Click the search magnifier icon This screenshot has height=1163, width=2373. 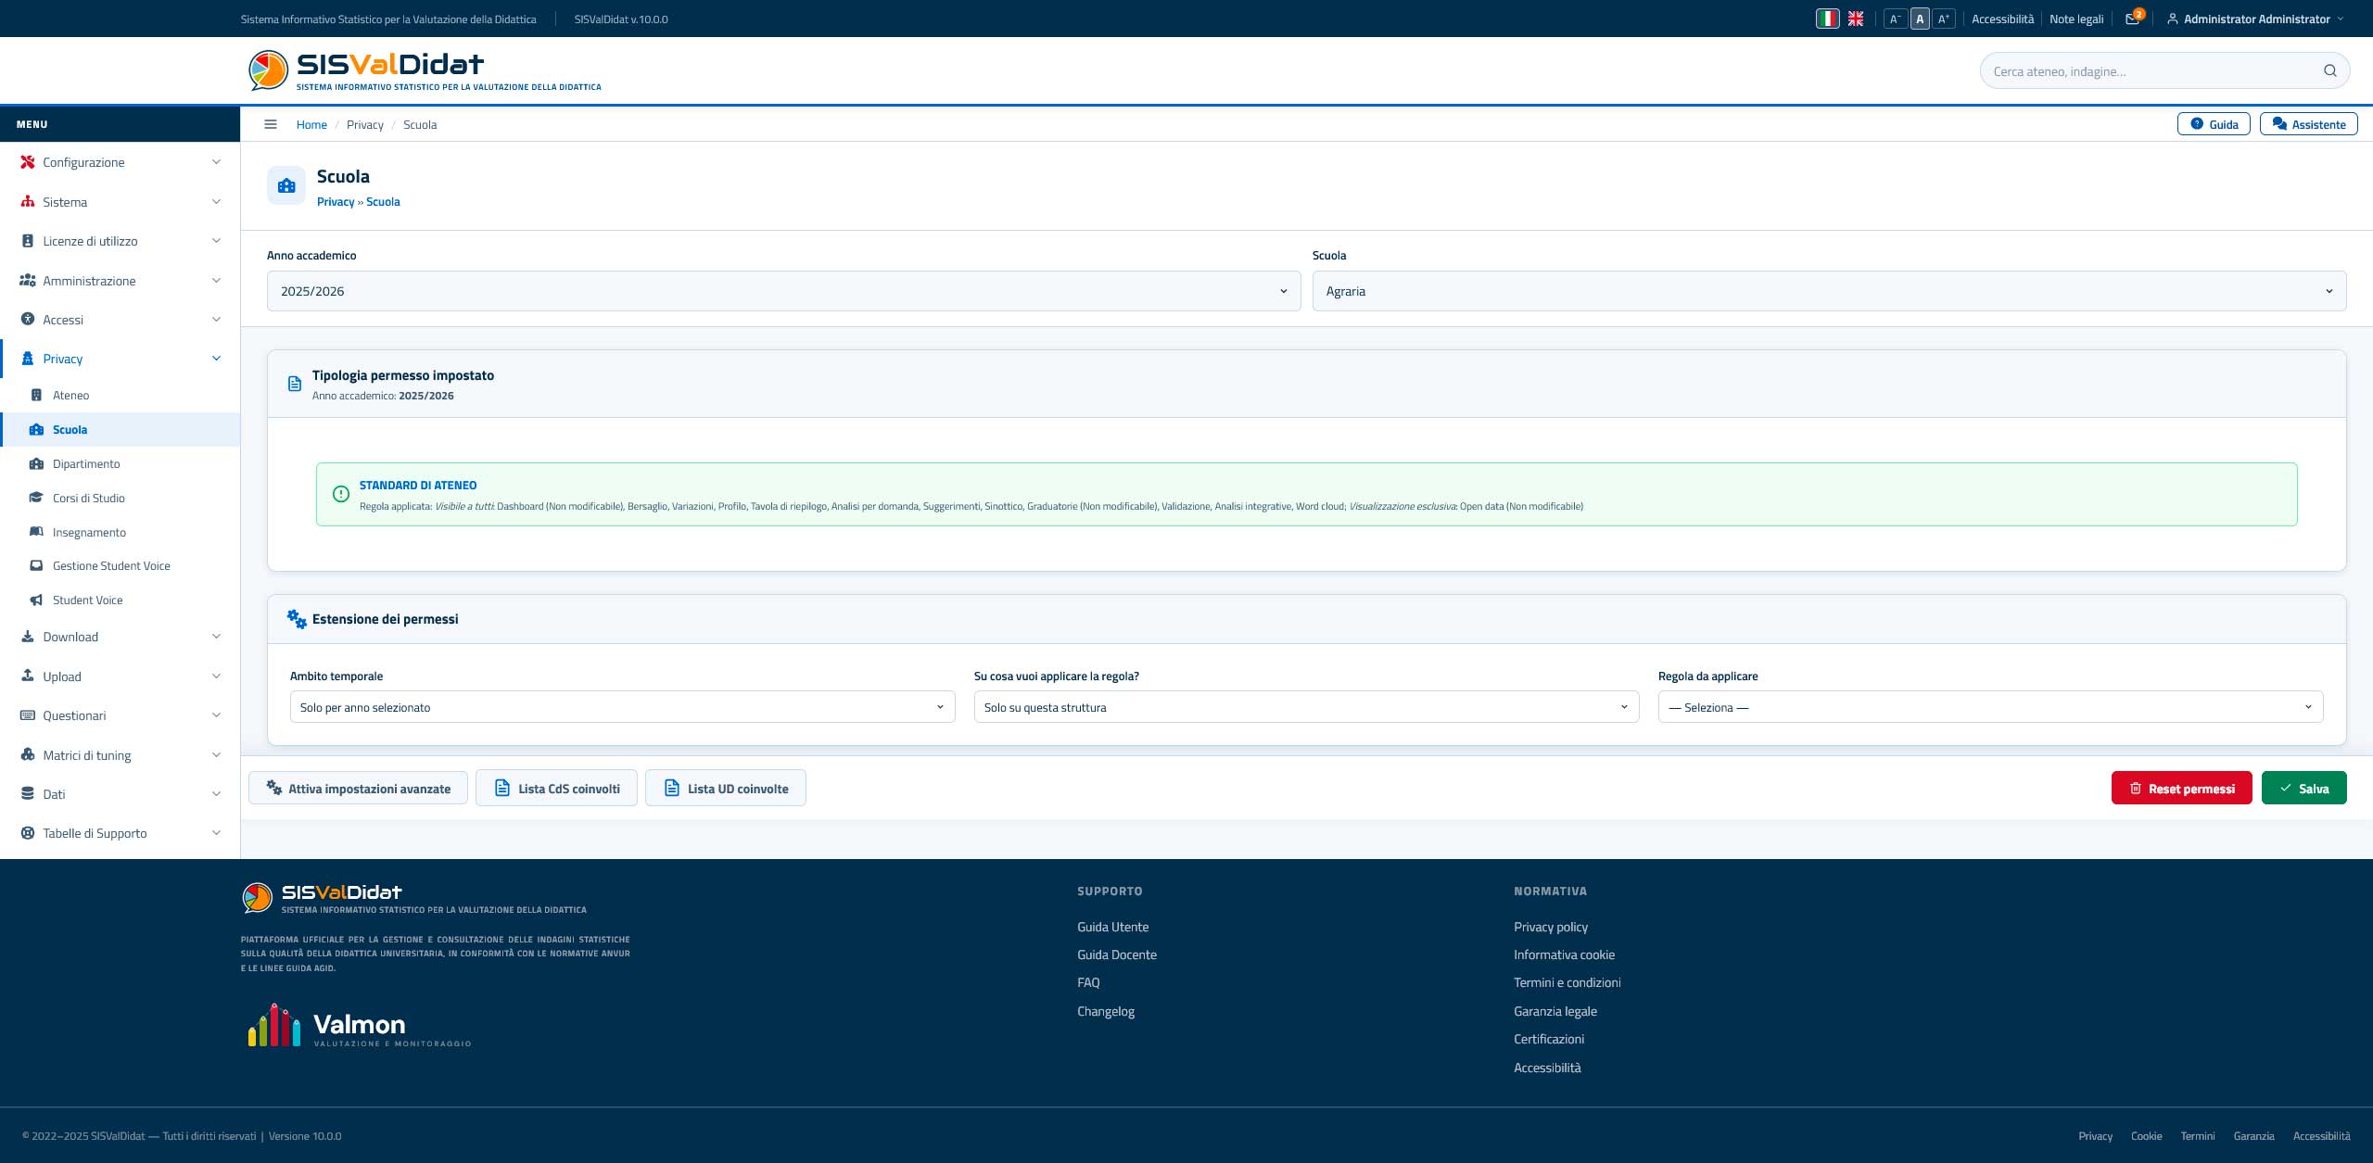tap(2329, 71)
